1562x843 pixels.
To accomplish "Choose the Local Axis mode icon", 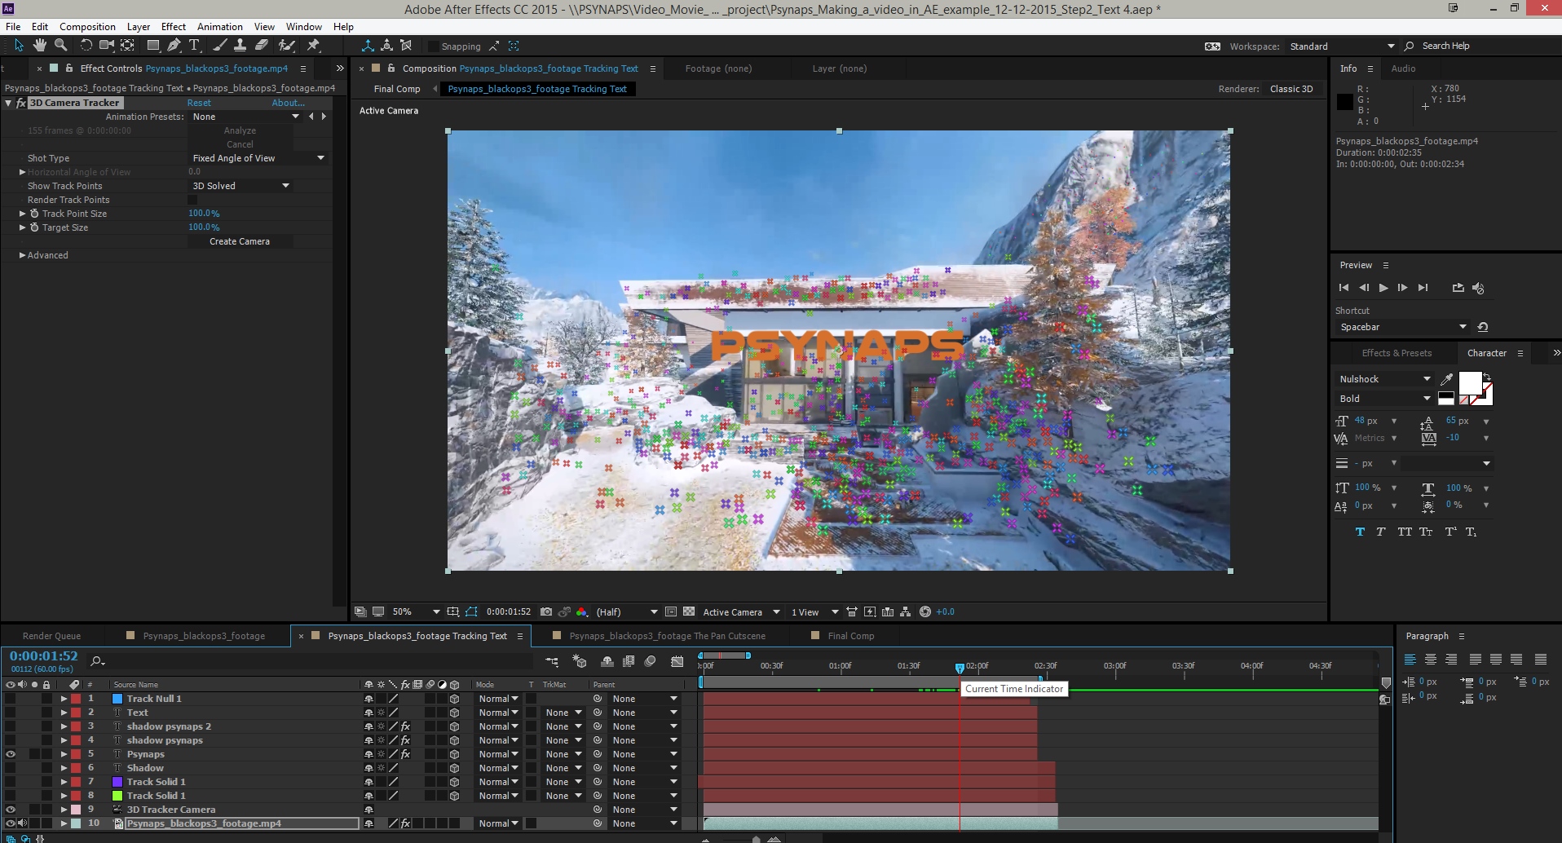I will pyautogui.click(x=368, y=46).
